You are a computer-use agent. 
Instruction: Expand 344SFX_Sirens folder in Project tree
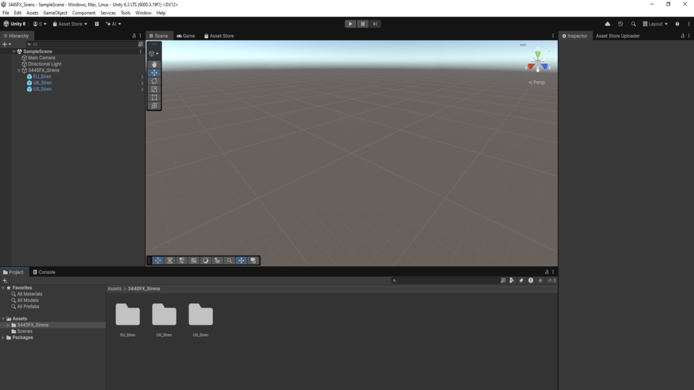click(x=8, y=325)
